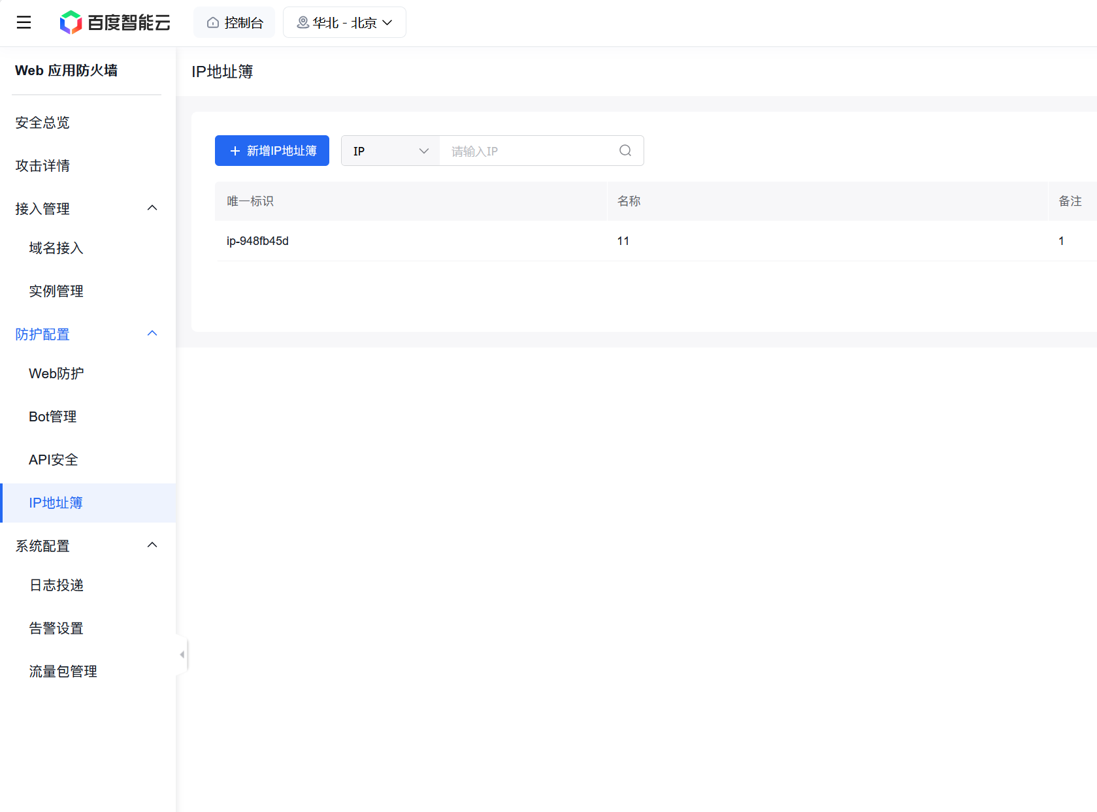1097x812 pixels.
Task: Open the API安全 page
Action: (x=54, y=460)
